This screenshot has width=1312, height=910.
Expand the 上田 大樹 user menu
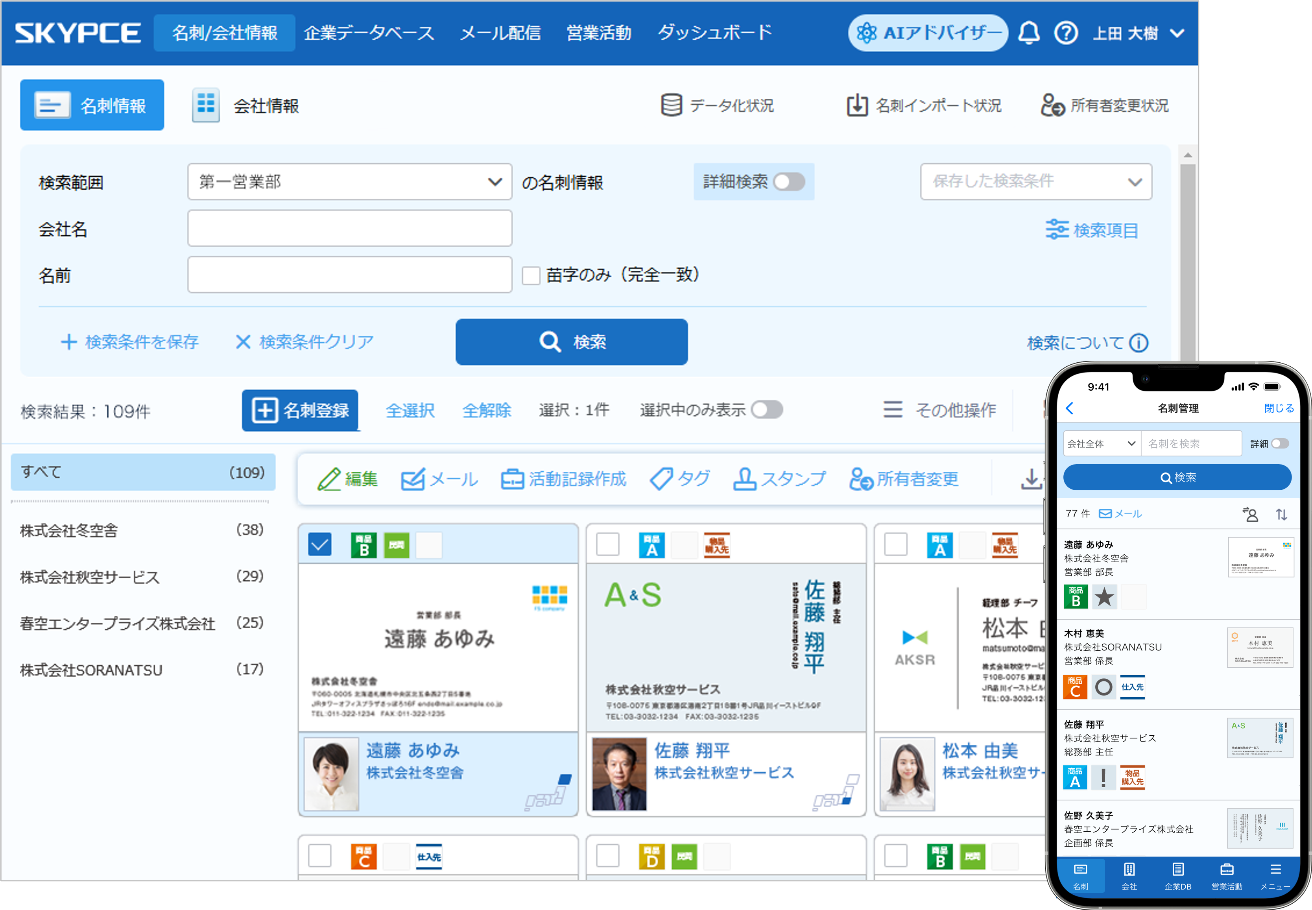pos(1138,34)
